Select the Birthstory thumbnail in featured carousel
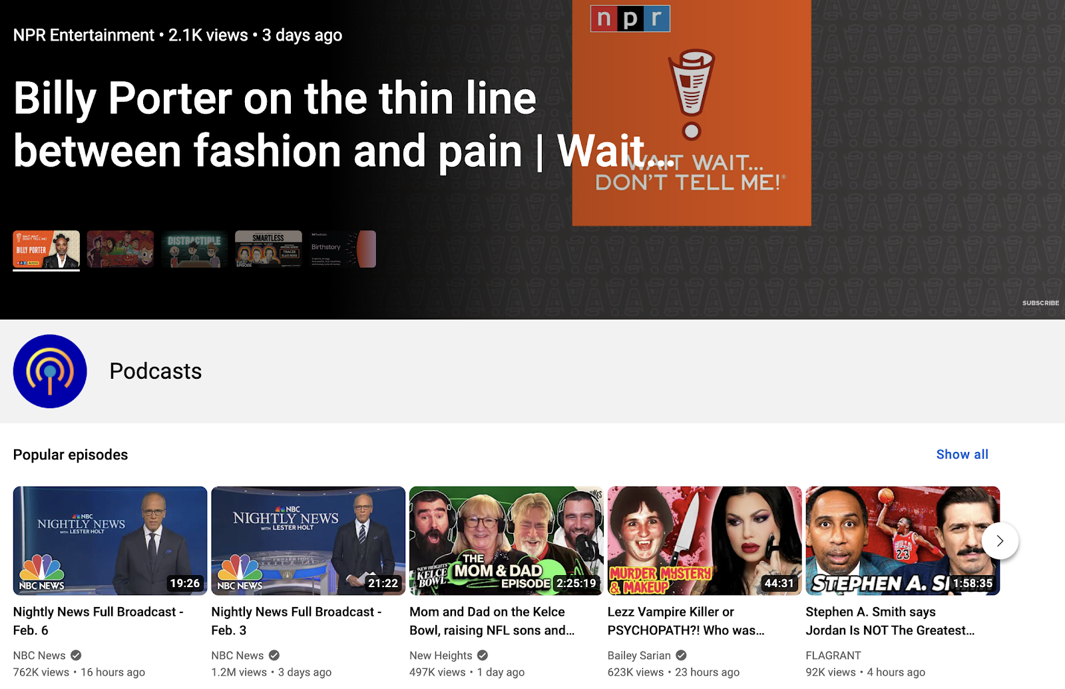Image resolution: width=1065 pixels, height=689 pixels. click(343, 249)
